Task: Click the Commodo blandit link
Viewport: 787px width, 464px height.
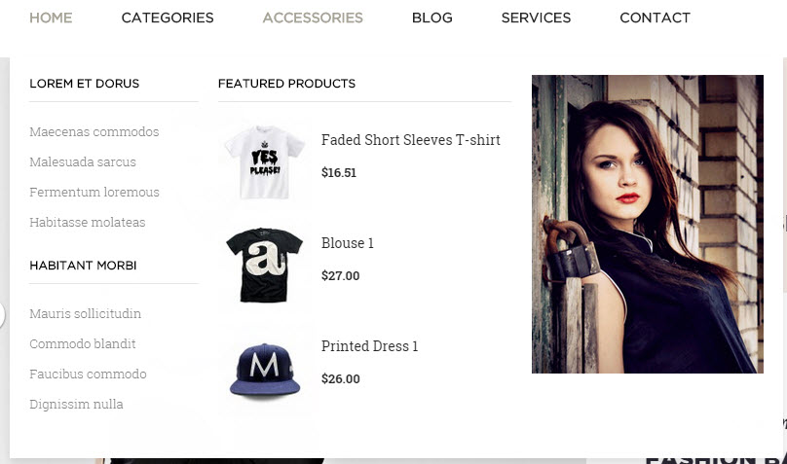Action: click(83, 343)
